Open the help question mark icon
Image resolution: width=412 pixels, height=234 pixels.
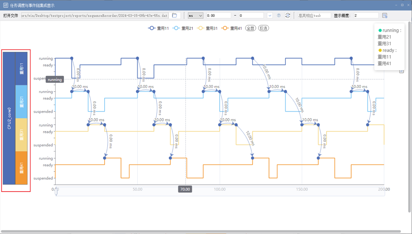pyautogui.click(x=279, y=16)
